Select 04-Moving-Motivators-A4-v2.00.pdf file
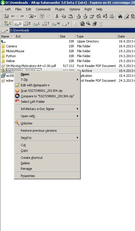Image resolution: width=135 pixels, height=231 pixels. coord(31,66)
